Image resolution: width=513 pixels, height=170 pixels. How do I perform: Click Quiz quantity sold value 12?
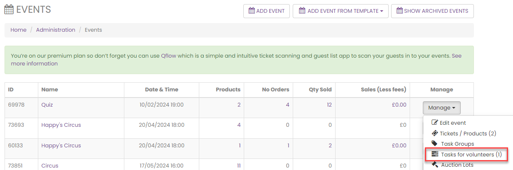click(x=329, y=105)
